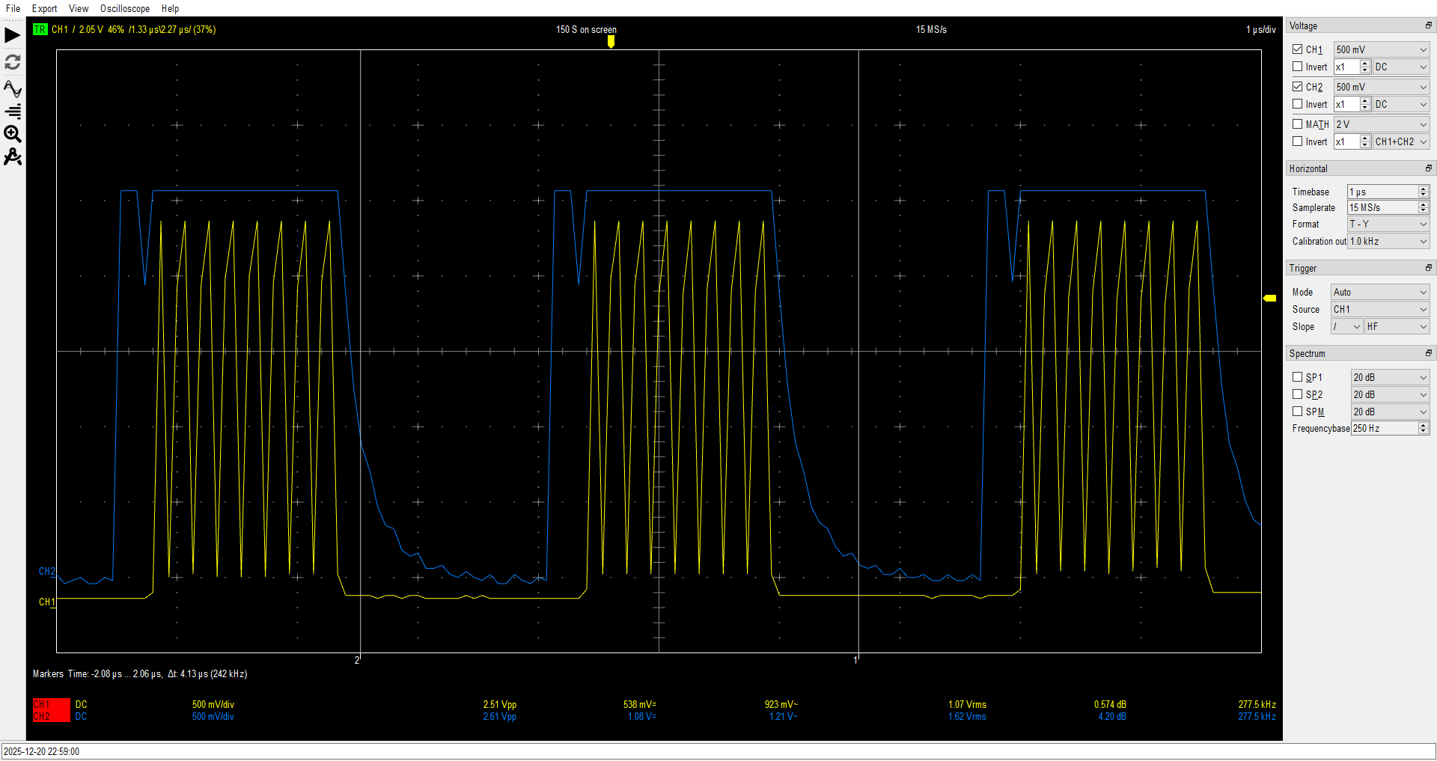This screenshot has height=761, width=1437.
Task: Click the green TR trigger indicator
Action: coord(40,30)
